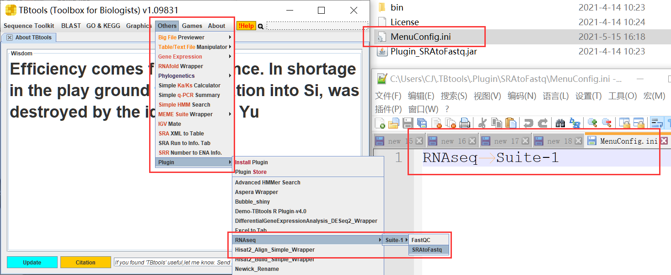Close the new 18 tab in Notepad++
671x275 pixels.
pyautogui.click(x=578, y=141)
